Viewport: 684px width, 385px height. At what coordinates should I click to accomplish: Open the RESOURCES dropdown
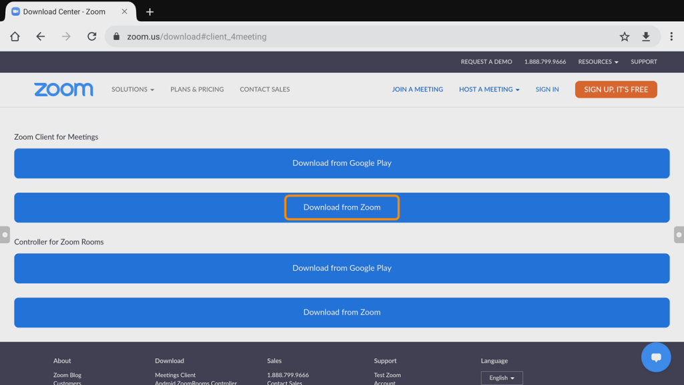[597, 61]
